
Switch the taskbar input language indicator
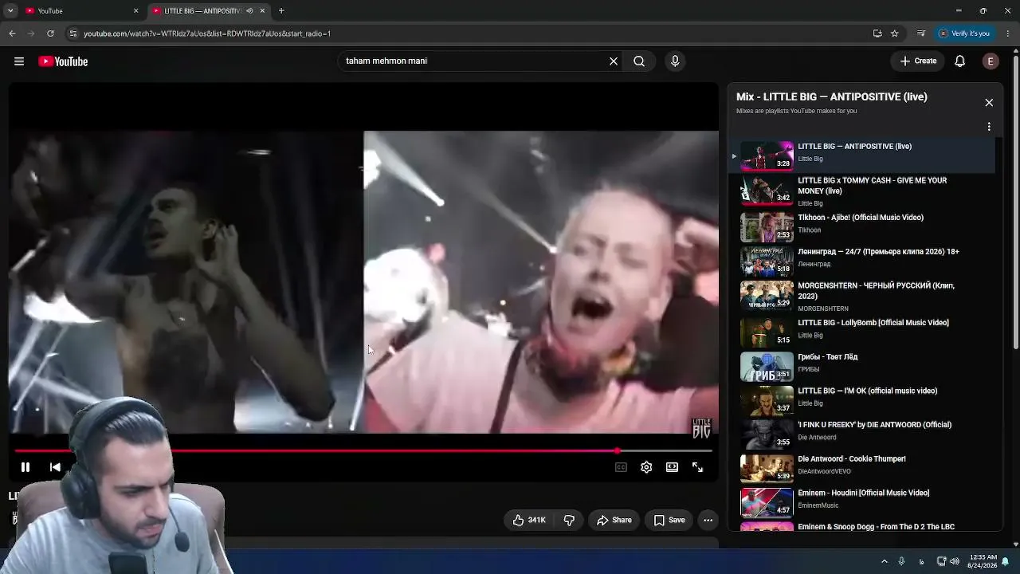tap(921, 561)
